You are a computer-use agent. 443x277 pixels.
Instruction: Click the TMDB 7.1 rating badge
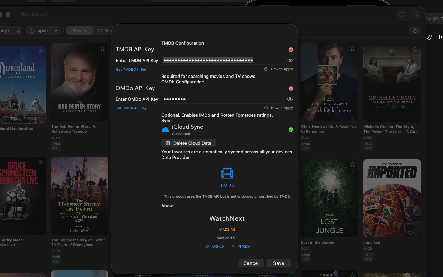pos(306,257)
